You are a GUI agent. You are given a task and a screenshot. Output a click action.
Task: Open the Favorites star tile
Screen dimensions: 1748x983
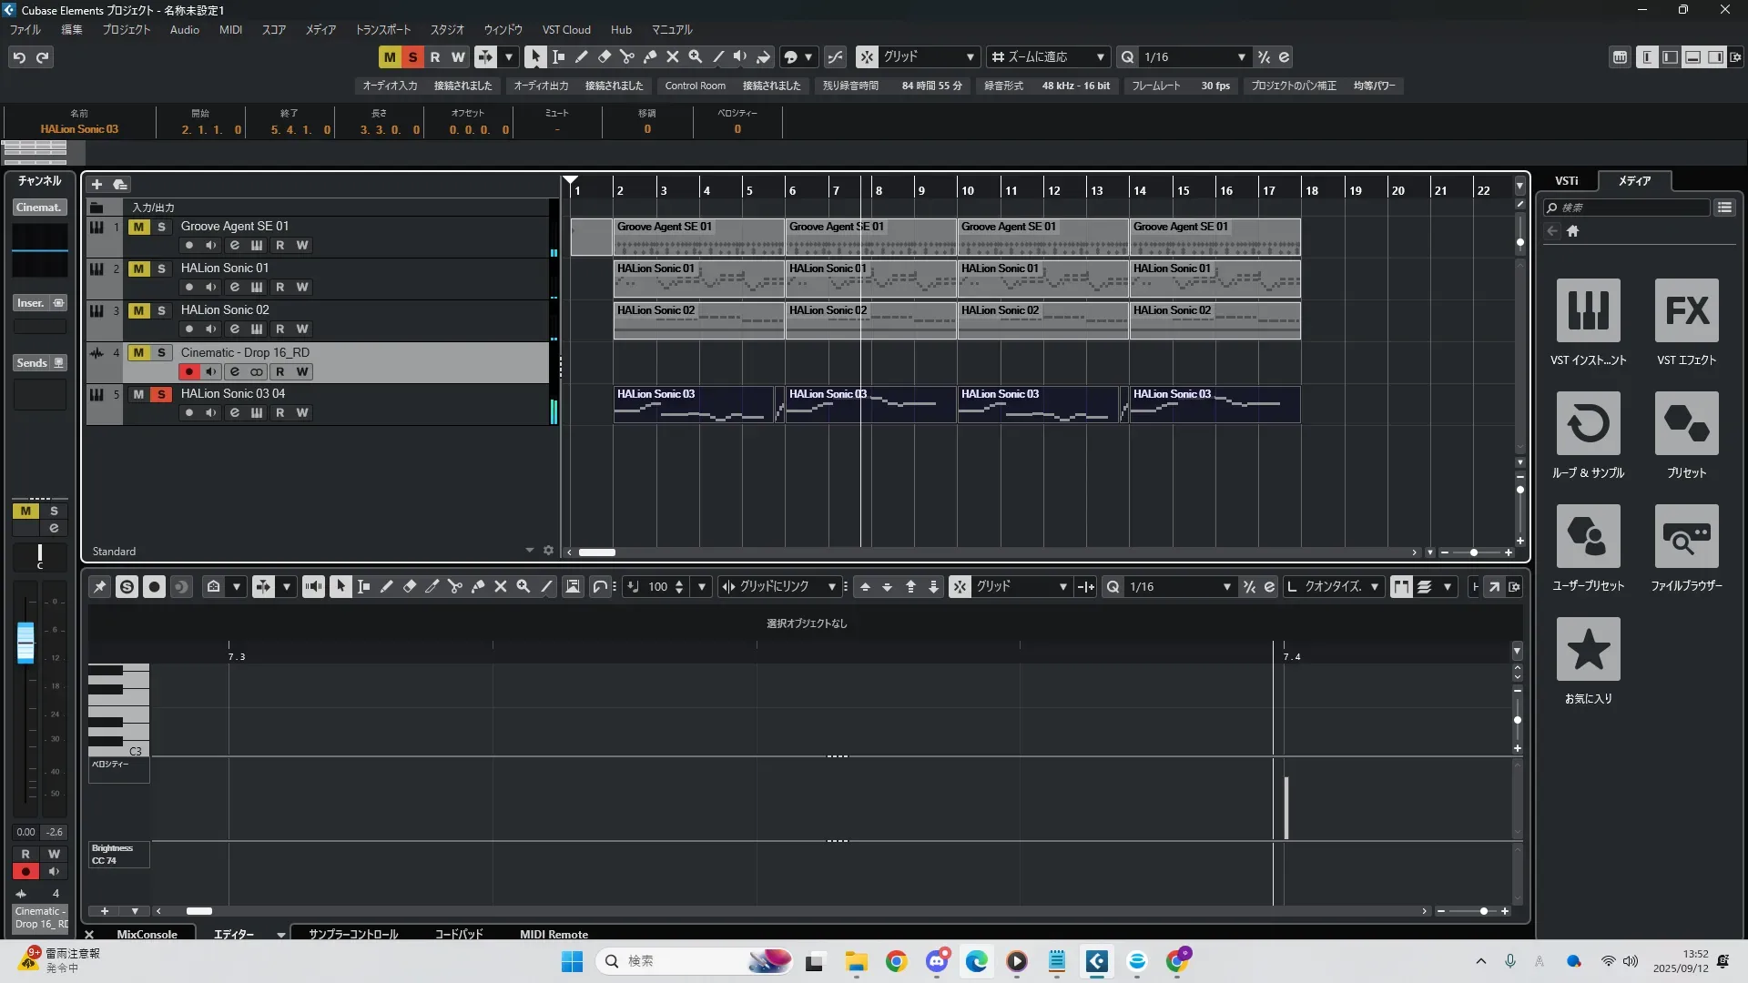(x=1588, y=649)
